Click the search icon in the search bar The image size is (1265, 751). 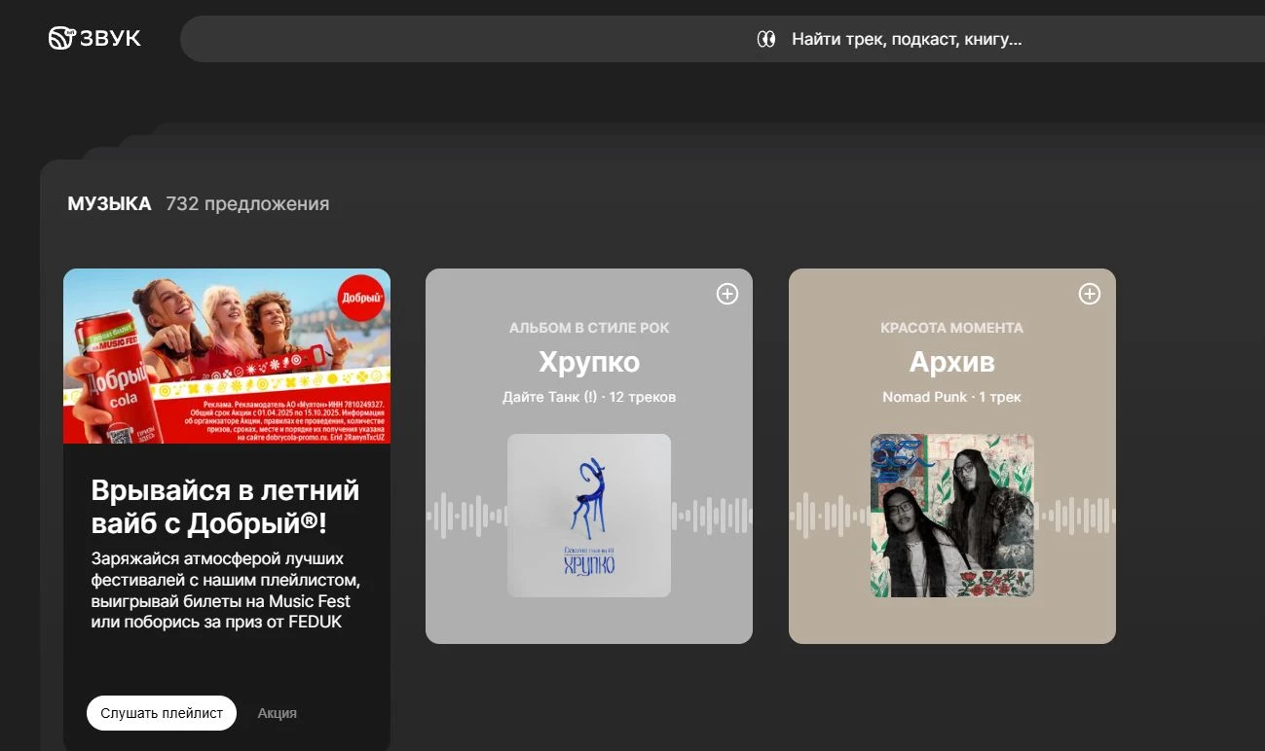(766, 40)
